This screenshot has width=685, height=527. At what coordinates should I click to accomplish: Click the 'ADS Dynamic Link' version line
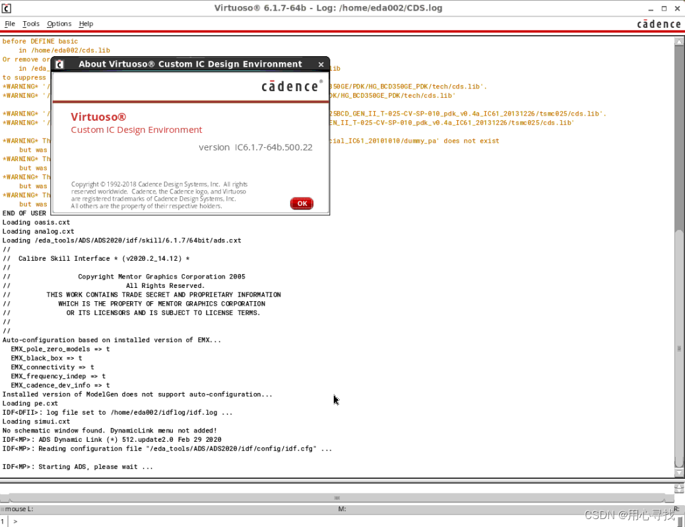(x=112, y=440)
